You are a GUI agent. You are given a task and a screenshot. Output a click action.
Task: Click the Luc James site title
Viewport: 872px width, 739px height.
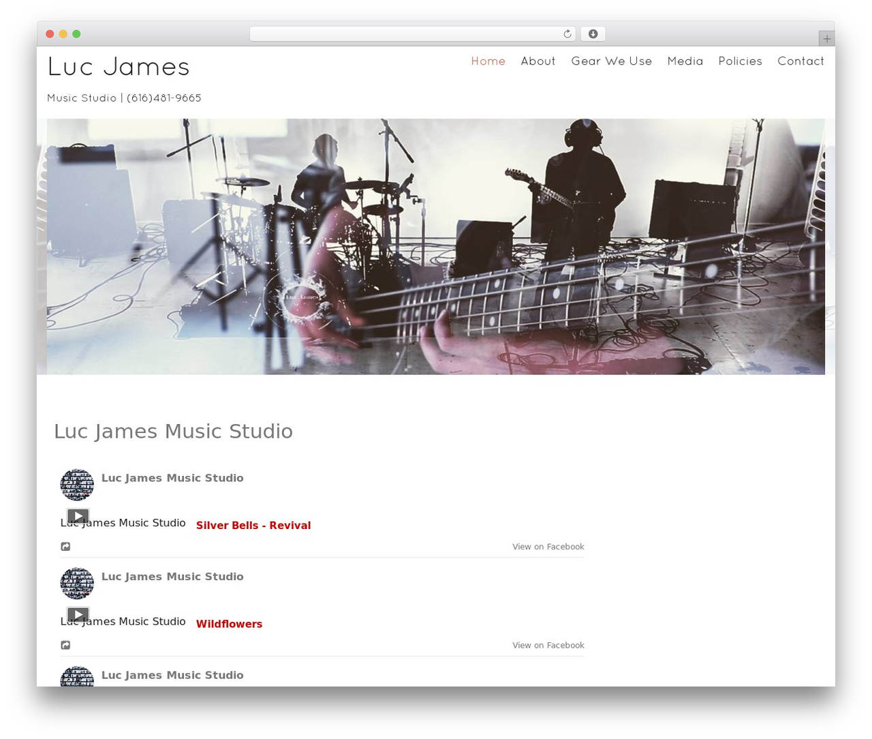pyautogui.click(x=119, y=67)
